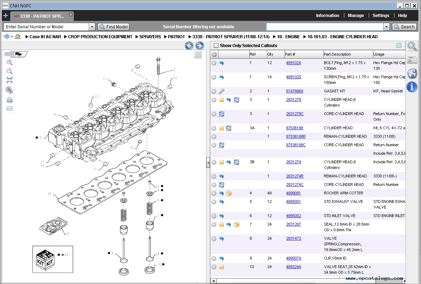
Task: Click the horizontal scrollbar left arrow
Action: coord(214,281)
